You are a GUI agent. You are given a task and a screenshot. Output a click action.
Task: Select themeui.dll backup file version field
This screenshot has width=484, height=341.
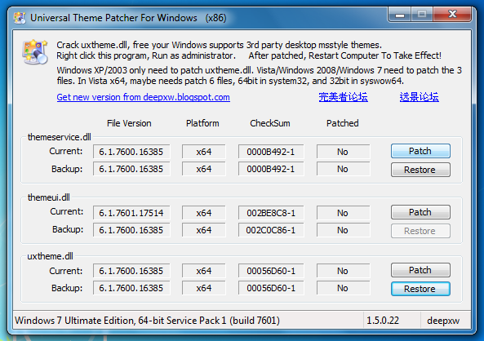pyautogui.click(x=131, y=230)
